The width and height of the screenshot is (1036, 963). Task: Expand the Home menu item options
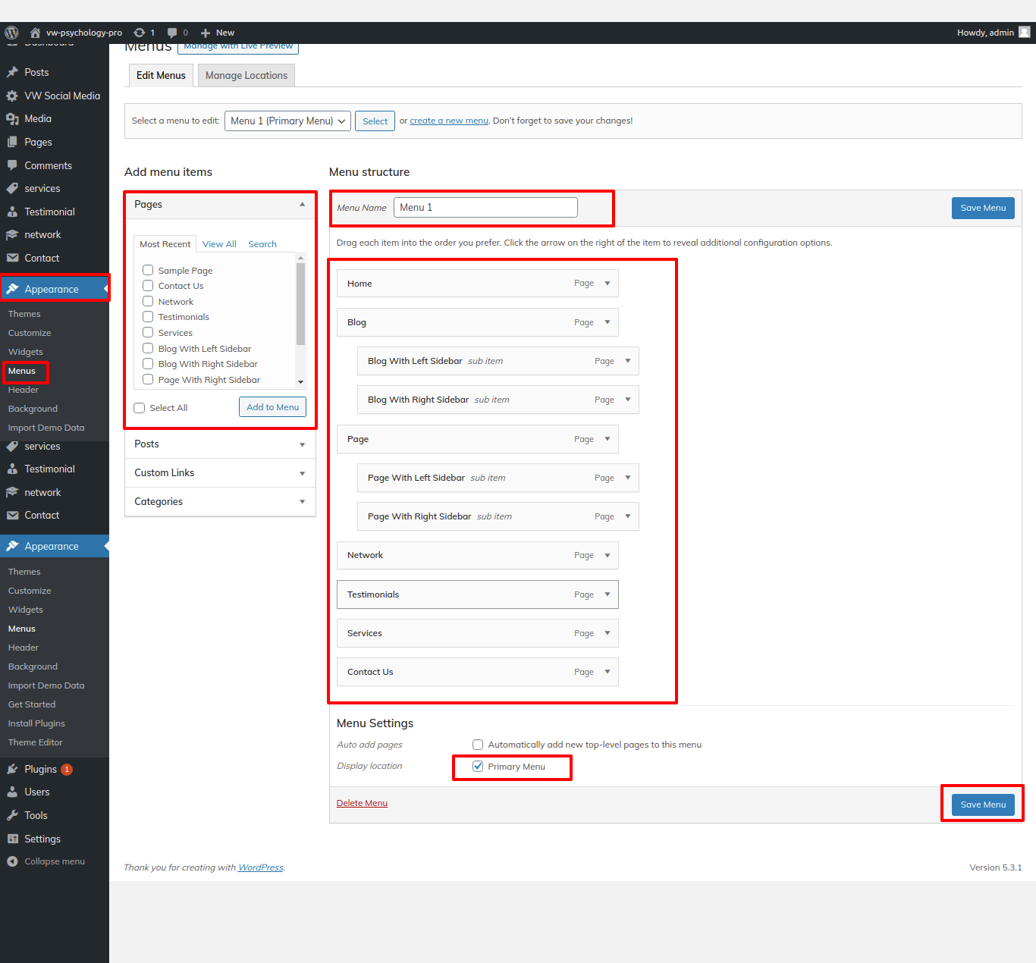607,284
